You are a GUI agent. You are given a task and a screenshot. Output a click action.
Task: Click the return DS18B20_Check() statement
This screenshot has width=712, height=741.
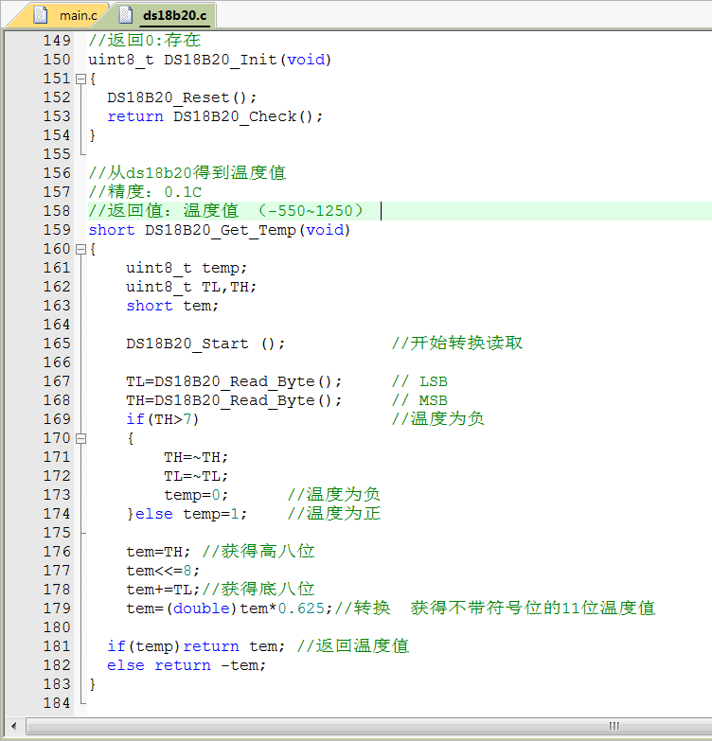[x=215, y=116]
